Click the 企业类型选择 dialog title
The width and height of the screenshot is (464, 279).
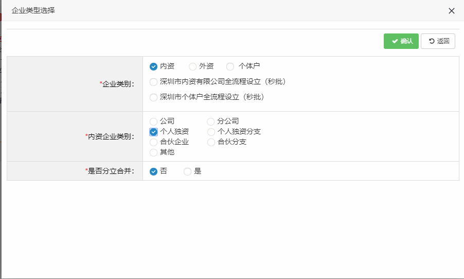[33, 10]
